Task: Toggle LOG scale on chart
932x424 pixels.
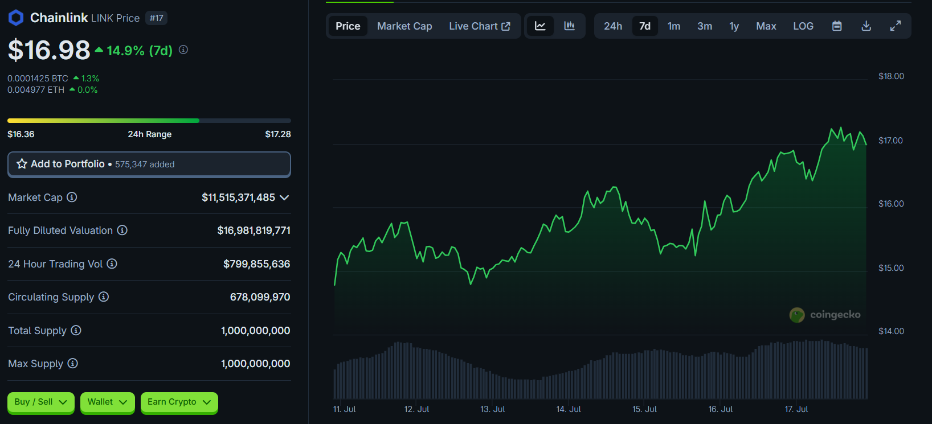Action: [803, 26]
